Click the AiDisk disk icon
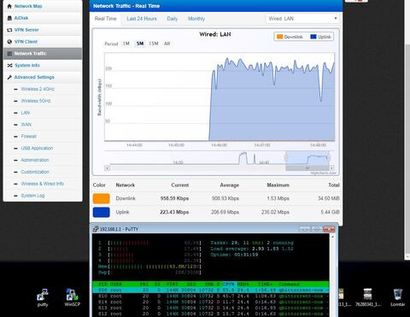This screenshot has width=410, height=317. (x=9, y=18)
